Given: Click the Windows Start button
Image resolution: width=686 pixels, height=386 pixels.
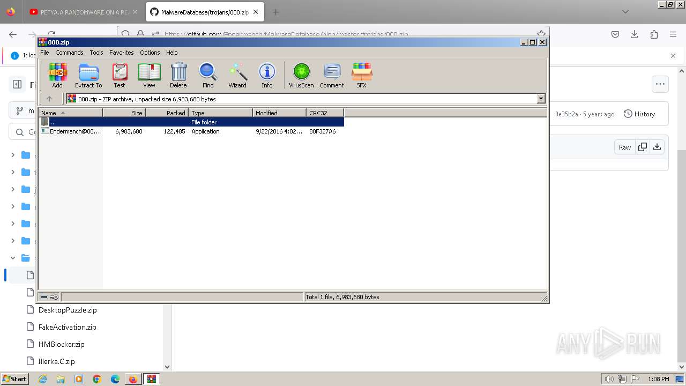Looking at the screenshot, I should click(x=15, y=379).
